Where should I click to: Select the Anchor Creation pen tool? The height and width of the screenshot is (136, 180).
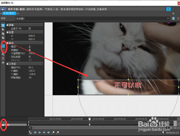pos(3,34)
